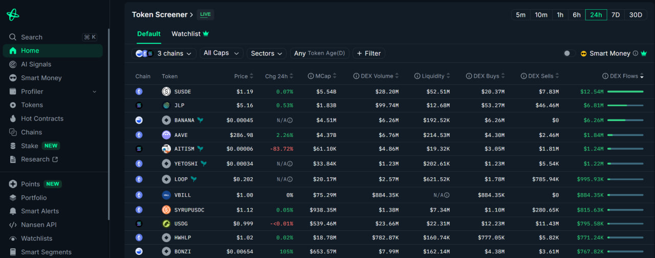Viewport: 655px width, 258px height.
Task: Click the Nansen API code icon
Action: tap(12, 225)
